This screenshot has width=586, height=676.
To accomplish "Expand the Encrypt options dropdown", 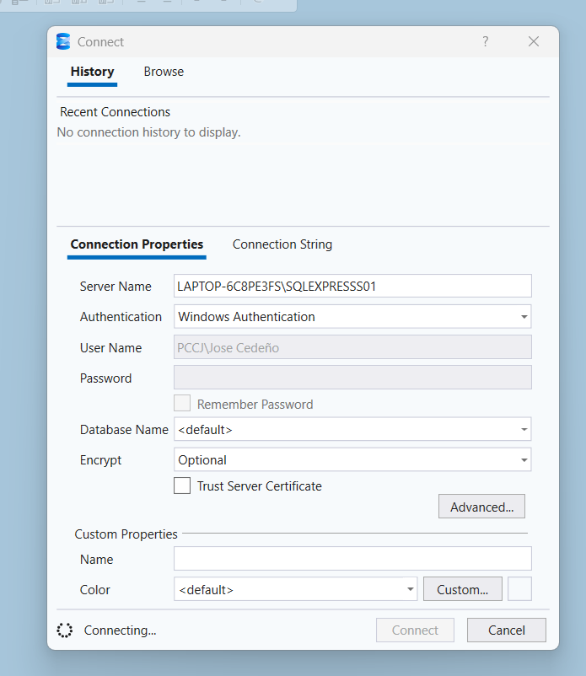I will click(352, 460).
